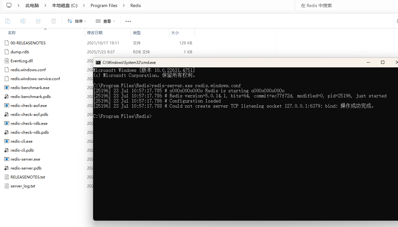Click the 00-RELEASENOTES file icon
This screenshot has height=227, width=398.
tap(7, 43)
